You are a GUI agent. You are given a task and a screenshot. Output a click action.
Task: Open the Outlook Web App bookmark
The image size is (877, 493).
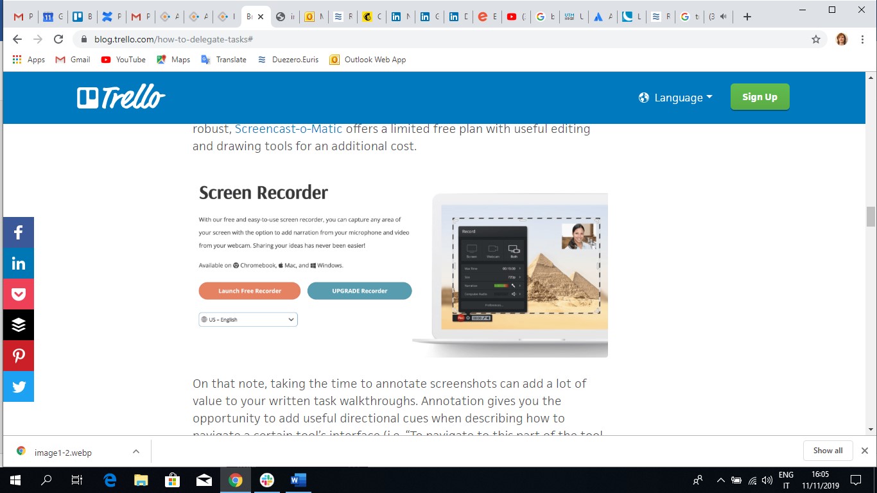pos(367,60)
